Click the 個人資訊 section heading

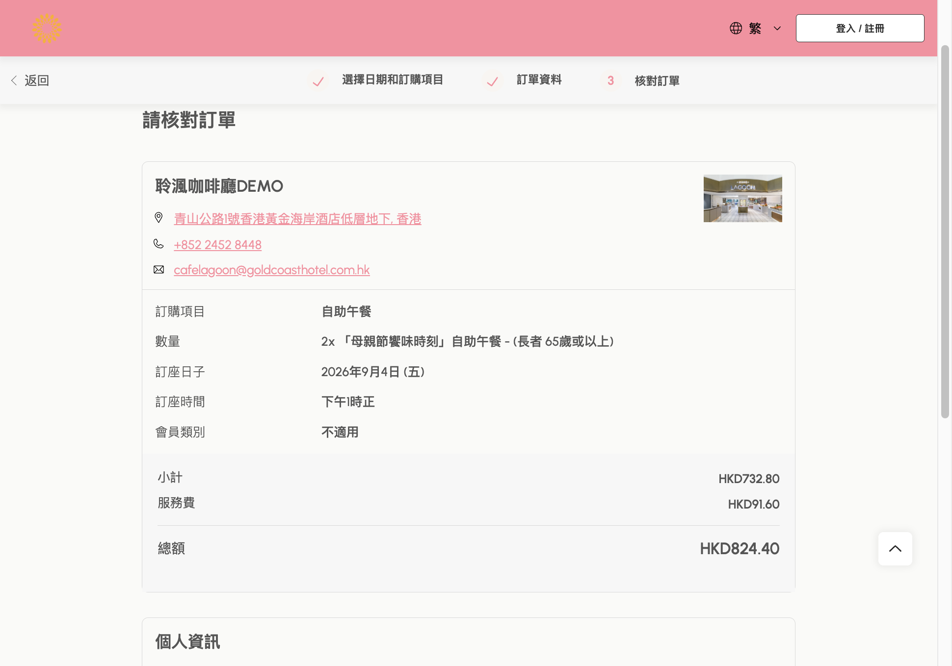click(x=187, y=641)
